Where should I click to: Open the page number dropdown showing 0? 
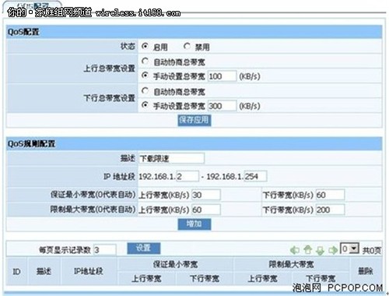[x=349, y=248]
